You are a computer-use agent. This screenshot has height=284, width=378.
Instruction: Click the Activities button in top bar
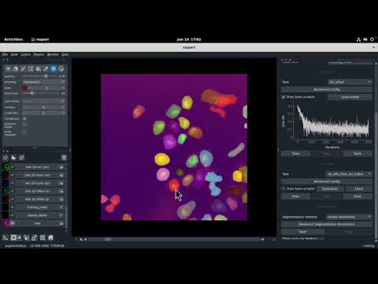point(13,39)
